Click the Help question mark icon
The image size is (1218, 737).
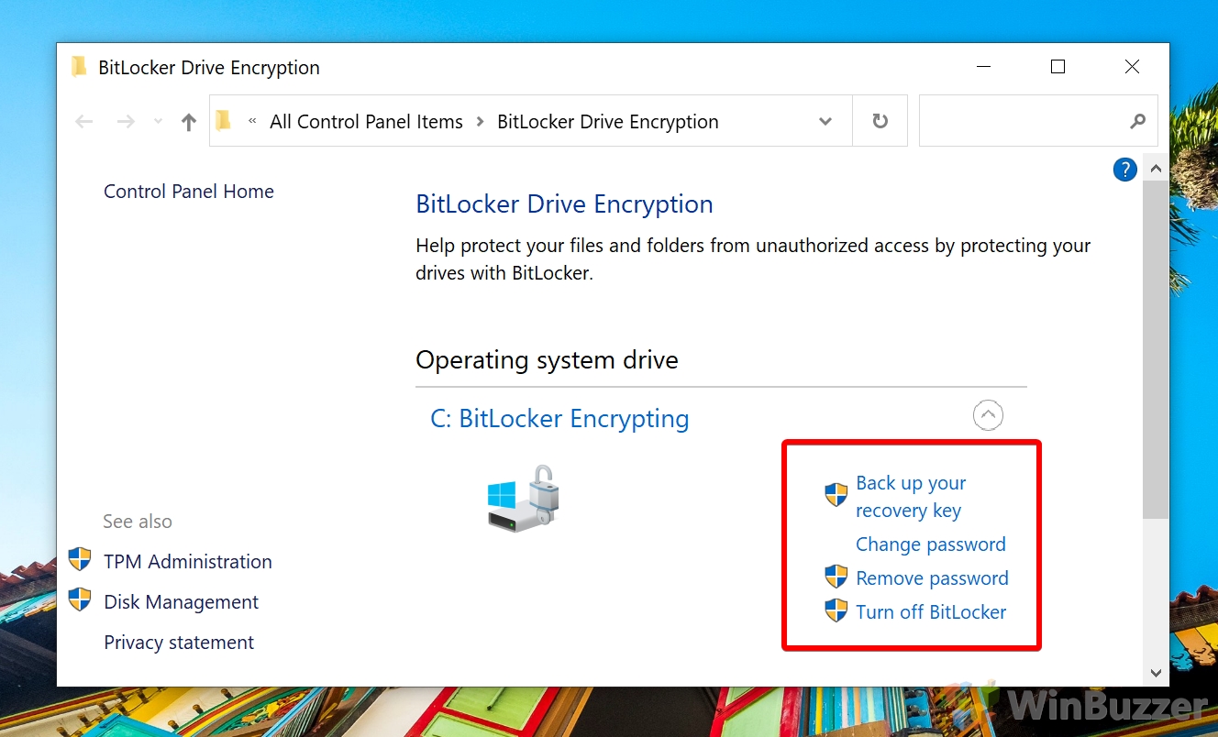1124,170
